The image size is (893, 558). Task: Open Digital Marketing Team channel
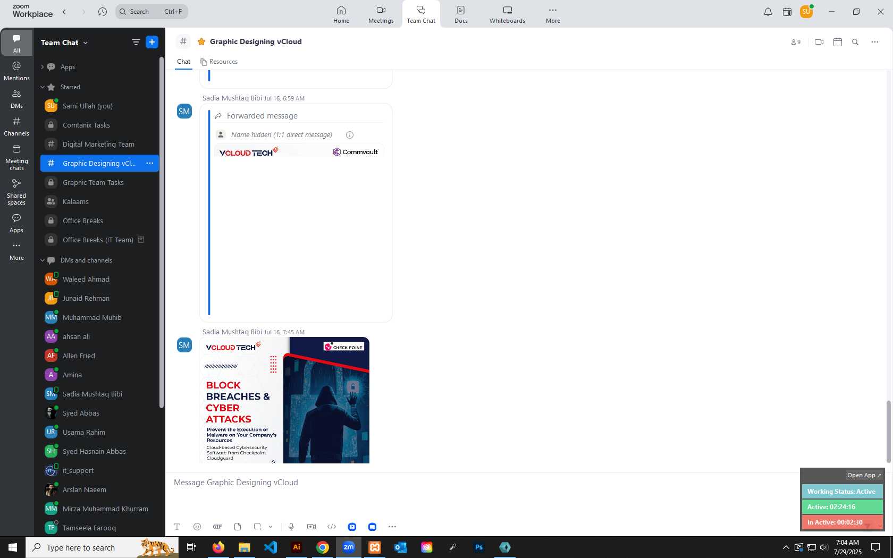[x=99, y=144]
